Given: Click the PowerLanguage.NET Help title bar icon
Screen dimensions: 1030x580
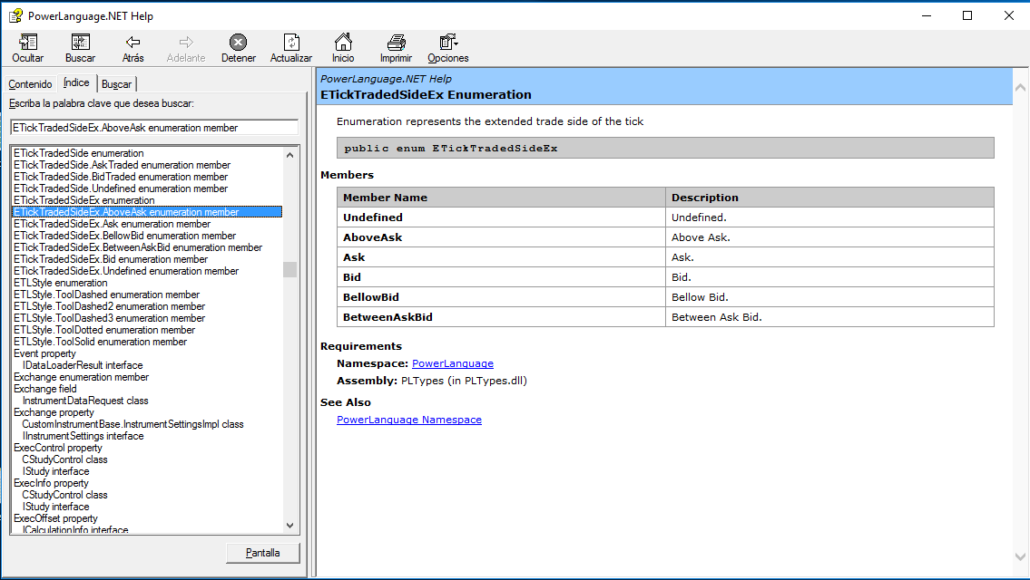Looking at the screenshot, I should pos(15,15).
